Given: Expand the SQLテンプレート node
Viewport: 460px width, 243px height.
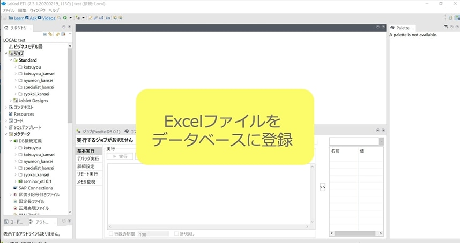Looking at the screenshot, I should [x=6, y=127].
